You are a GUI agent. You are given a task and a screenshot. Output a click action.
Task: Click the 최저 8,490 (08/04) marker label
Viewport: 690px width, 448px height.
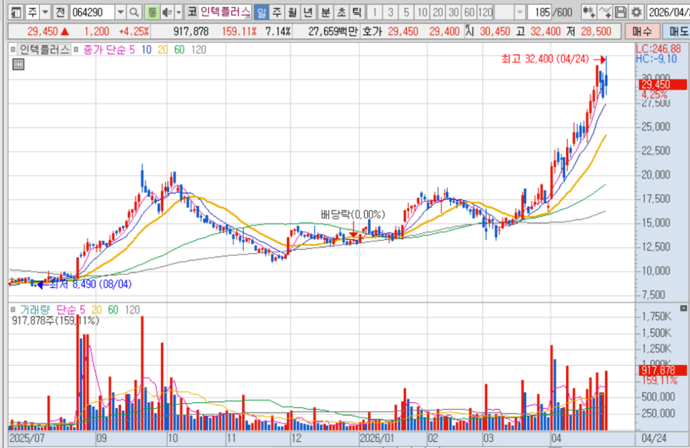coord(90,284)
